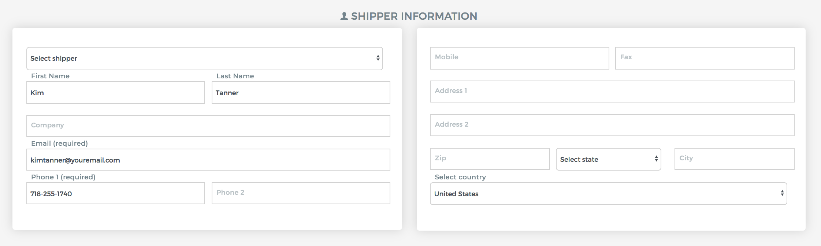The width and height of the screenshot is (821, 246).
Task: Click the Select shipper dropdown arrows
Action: pos(378,58)
